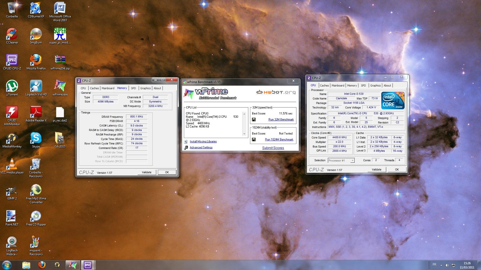Open the Graphics tab in left CPU-Z window
Viewport: 481px width, 270px height.
tap(146, 88)
